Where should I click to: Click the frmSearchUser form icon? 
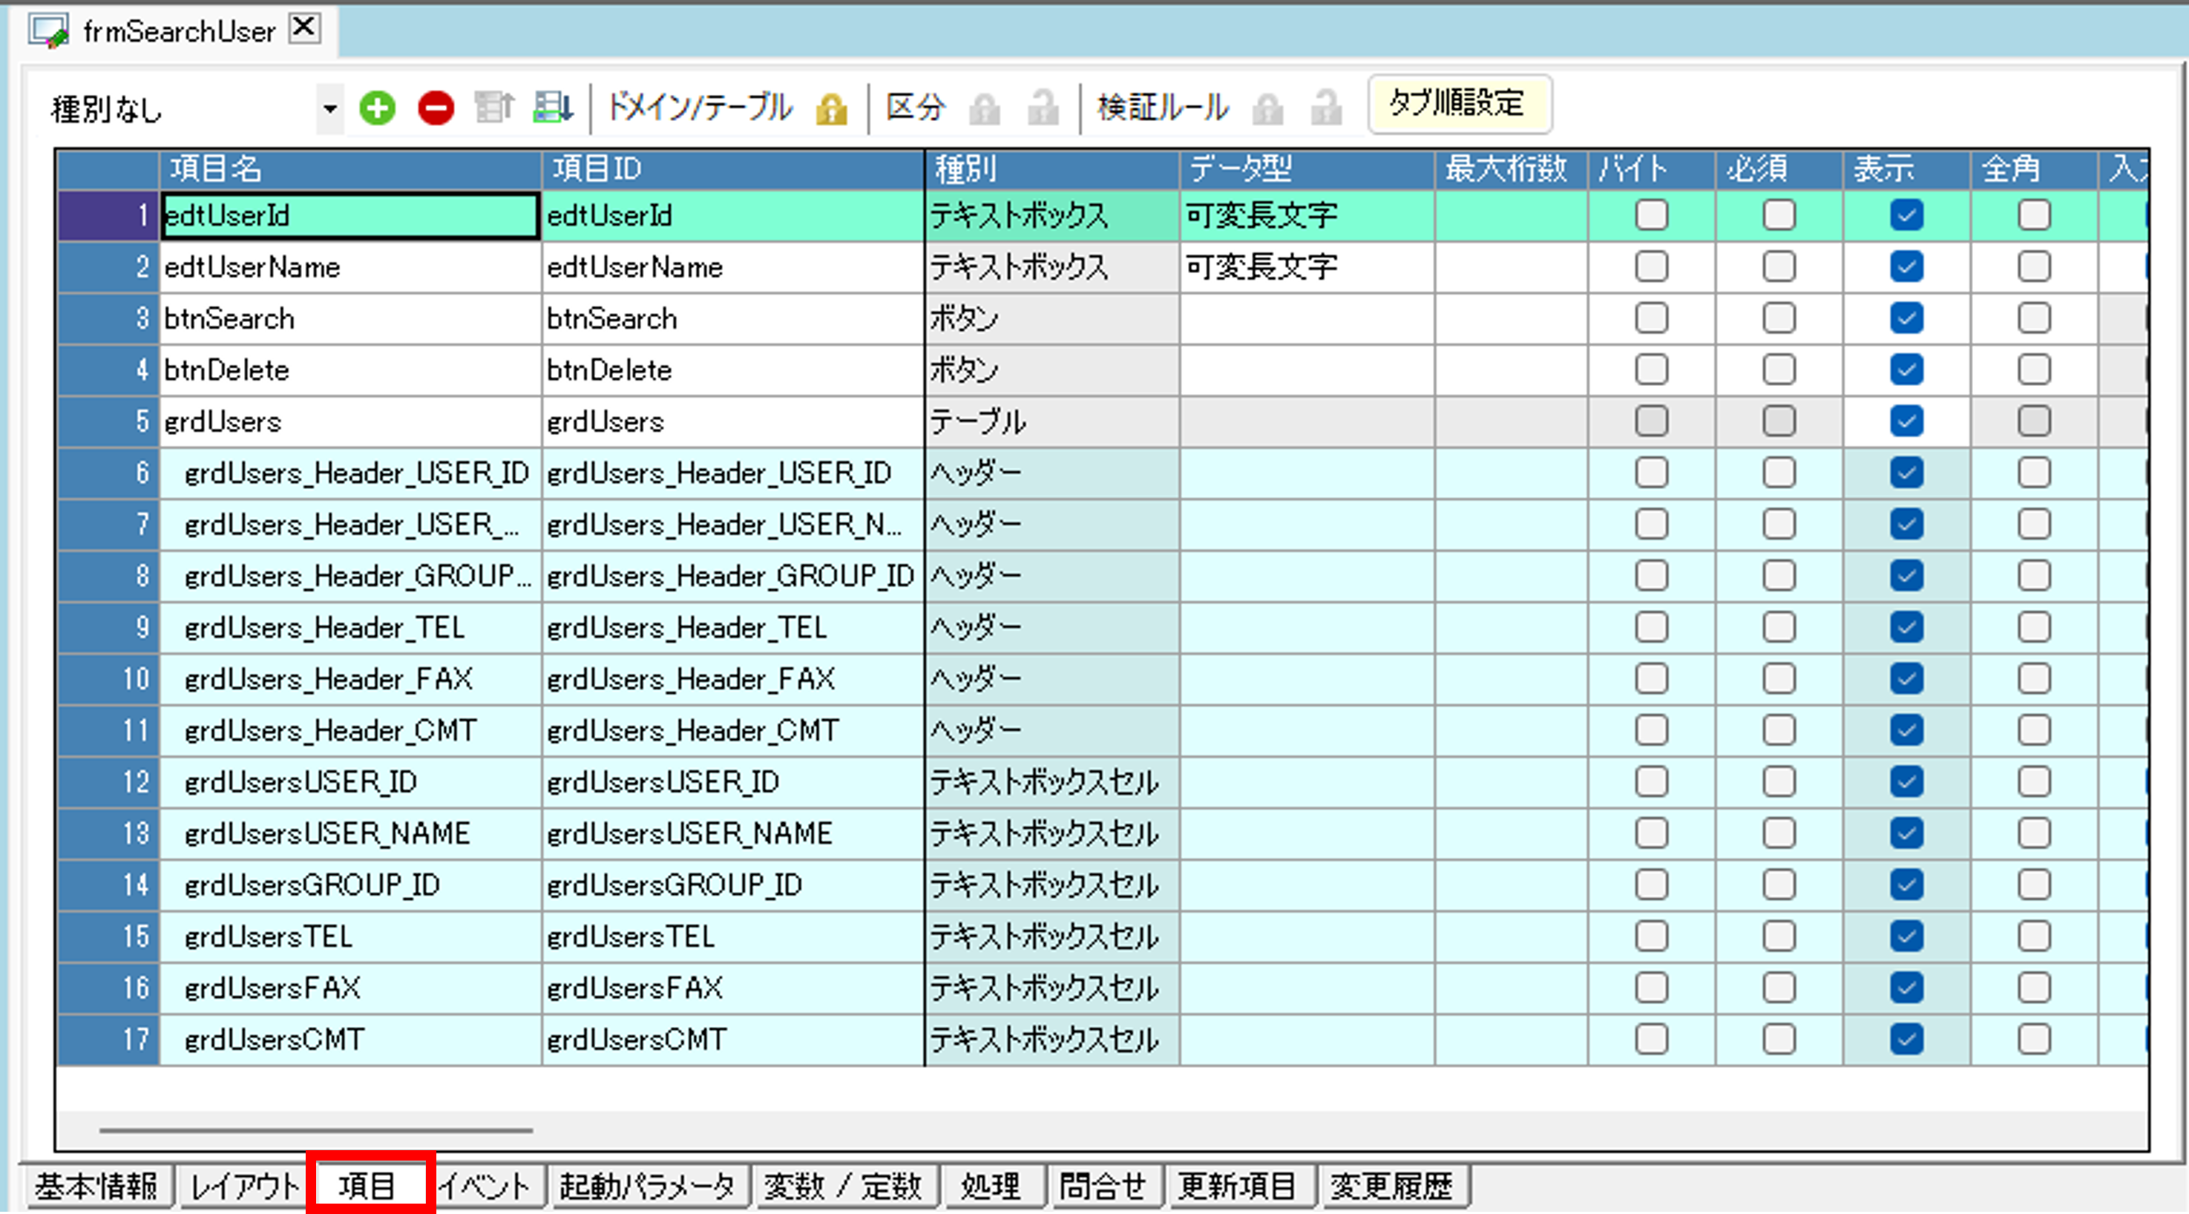point(48,31)
